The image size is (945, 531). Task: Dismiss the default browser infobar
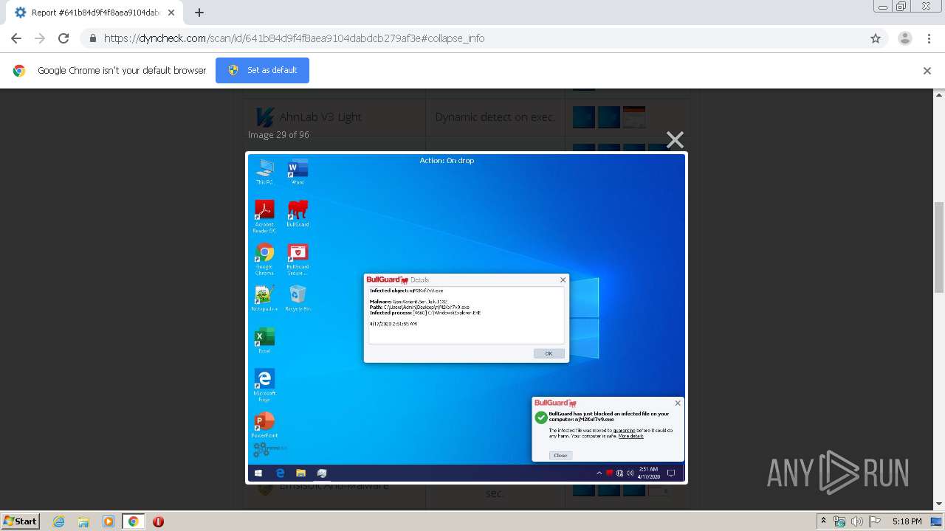(x=927, y=71)
